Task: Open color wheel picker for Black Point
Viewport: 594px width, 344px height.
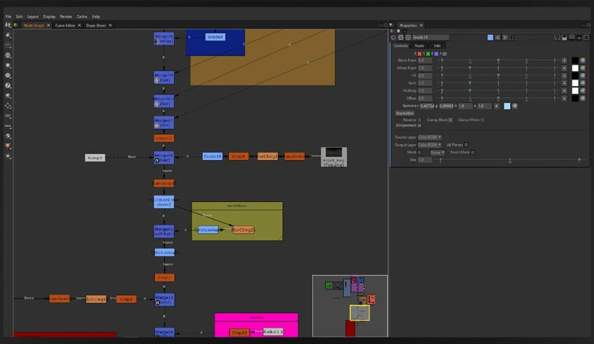Action: pos(583,60)
